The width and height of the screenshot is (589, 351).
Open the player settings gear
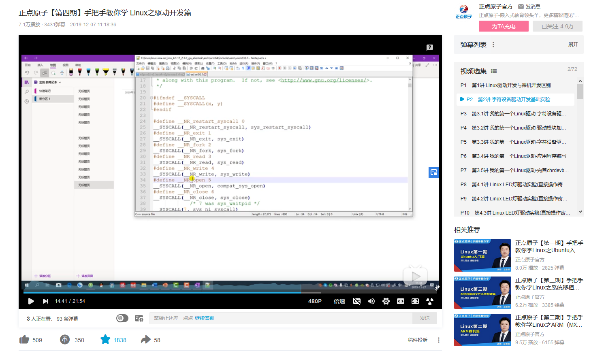pos(386,301)
